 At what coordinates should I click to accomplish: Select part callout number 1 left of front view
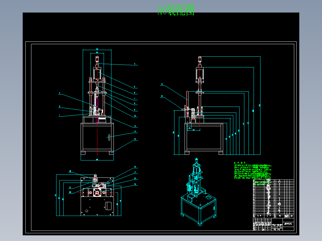[x=59, y=115]
